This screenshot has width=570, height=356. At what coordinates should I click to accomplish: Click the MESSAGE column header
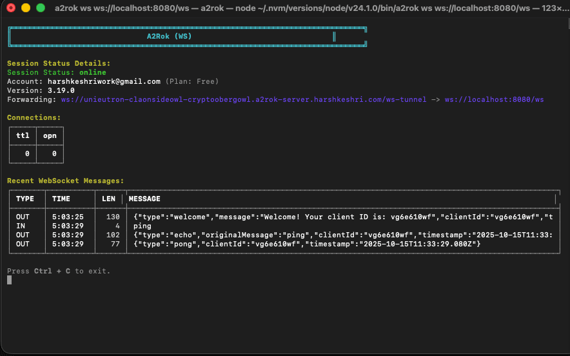click(144, 199)
